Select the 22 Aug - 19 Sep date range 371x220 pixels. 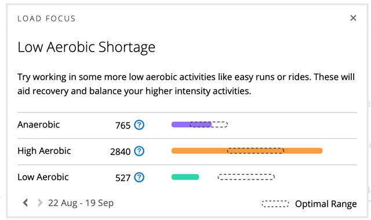(81, 203)
